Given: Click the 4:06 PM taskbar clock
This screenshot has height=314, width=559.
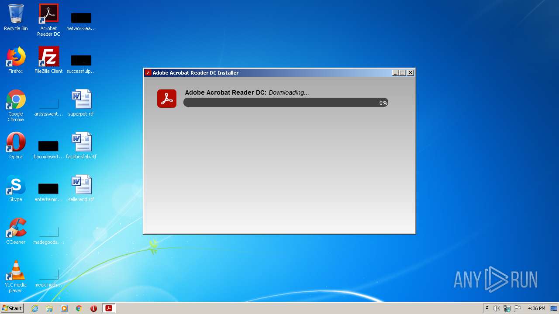Looking at the screenshot, I should click(x=536, y=308).
